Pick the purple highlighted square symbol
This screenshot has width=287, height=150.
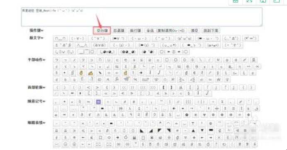(98, 102)
